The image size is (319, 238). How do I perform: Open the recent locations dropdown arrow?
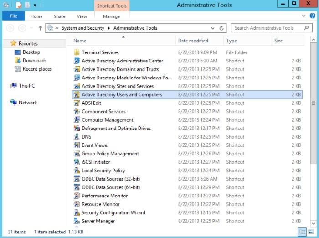(x=31, y=28)
